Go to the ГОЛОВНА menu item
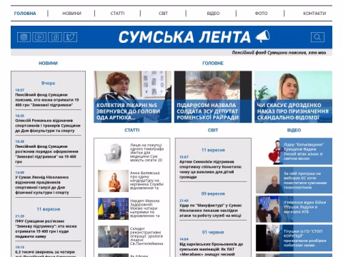This screenshot has width=343, height=257. (25, 14)
